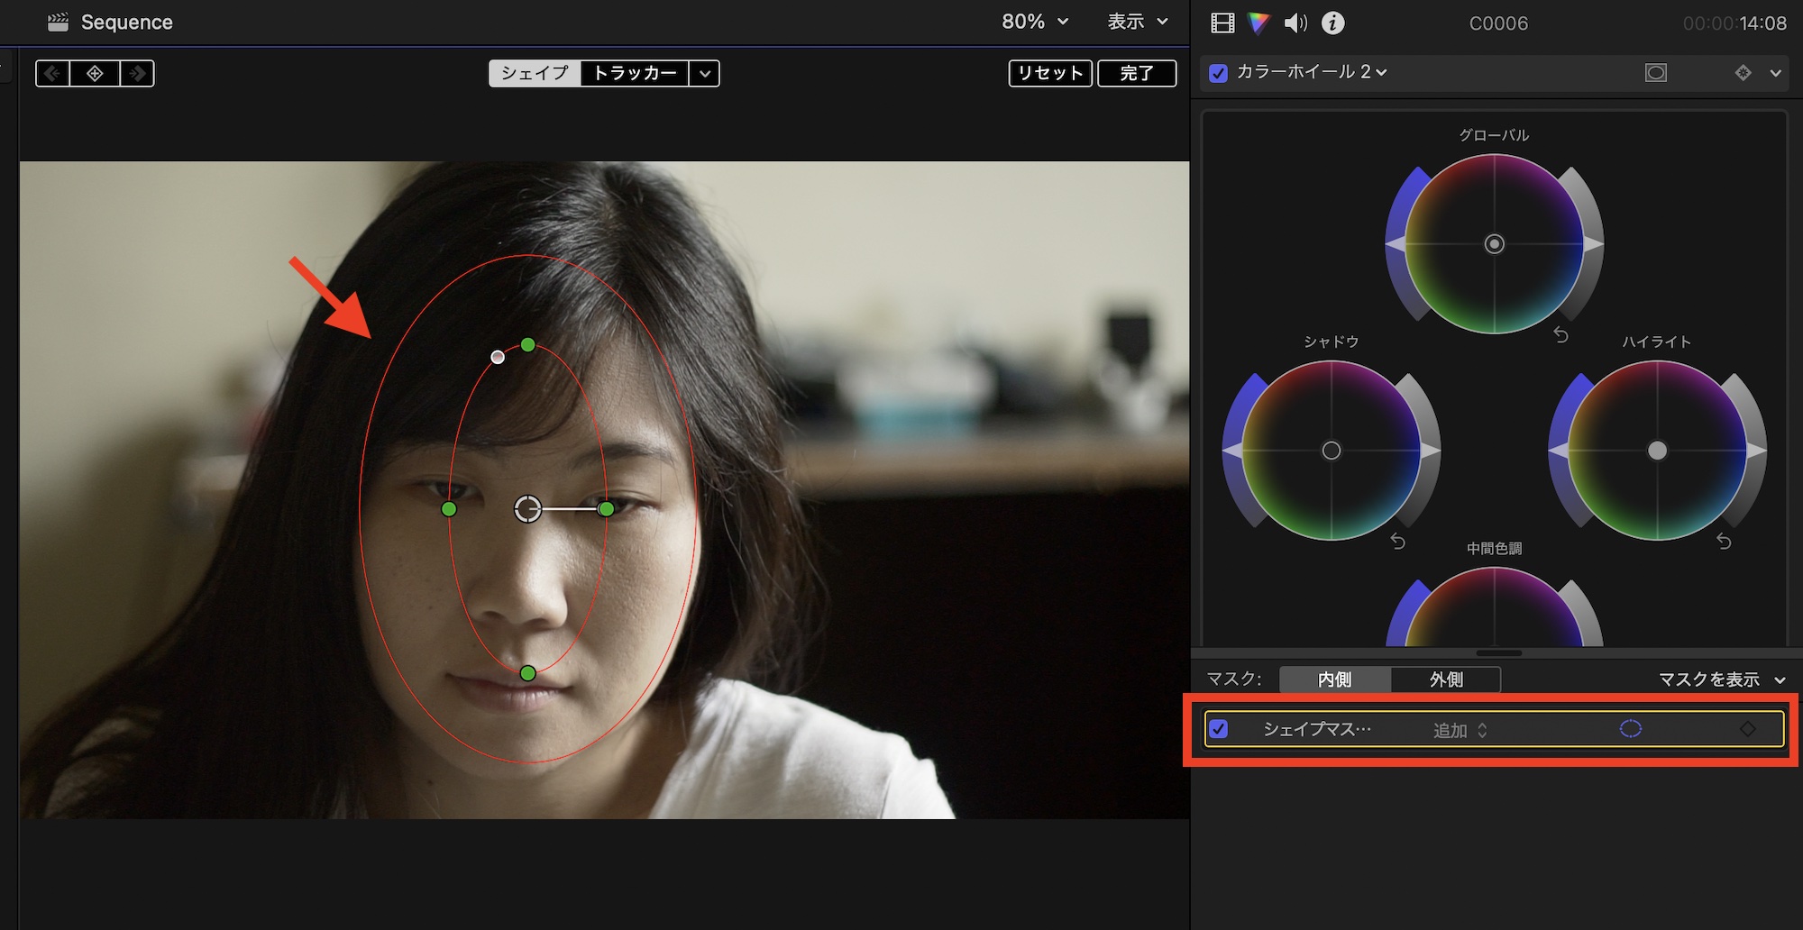Viewport: 1803px width, 930px height.
Task: Open the info inspector icon
Action: (x=1332, y=23)
